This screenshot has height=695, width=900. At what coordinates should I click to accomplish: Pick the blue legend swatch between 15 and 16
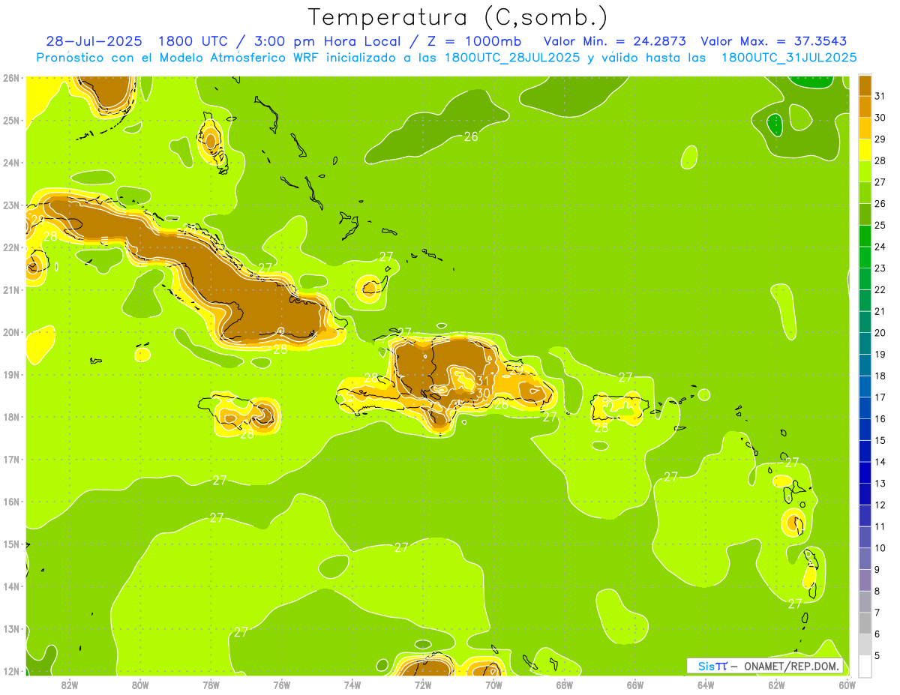tap(865, 430)
